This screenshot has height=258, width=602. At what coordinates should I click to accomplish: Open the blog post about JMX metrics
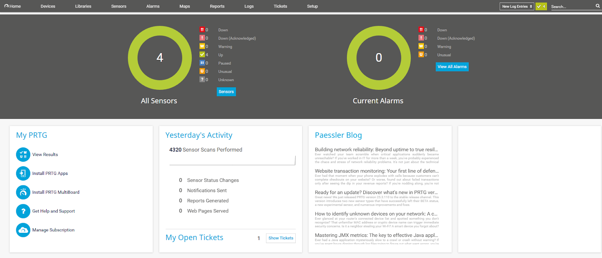tap(376, 235)
